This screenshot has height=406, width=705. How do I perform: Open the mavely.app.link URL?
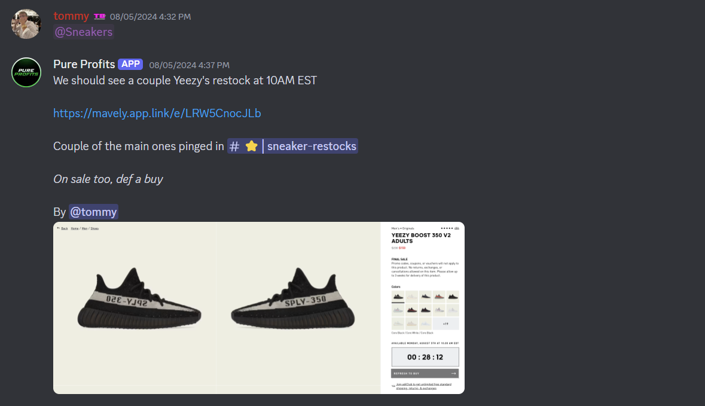(157, 113)
